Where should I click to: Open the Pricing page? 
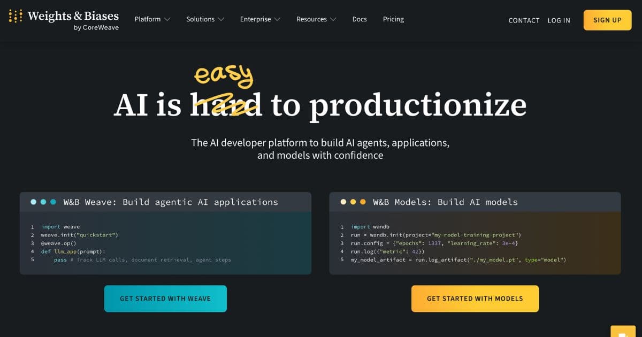click(393, 19)
